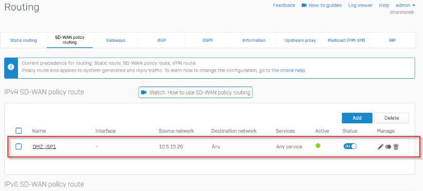The height and width of the screenshot is (191, 423).
Task: Click the info icon in the blue banner
Action: [11, 67]
